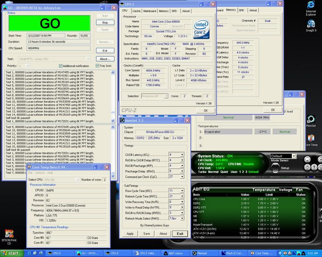Viewport: 322px width, 257px height.
Task: Click the Orthos title bar icon
Action: point(5,8)
